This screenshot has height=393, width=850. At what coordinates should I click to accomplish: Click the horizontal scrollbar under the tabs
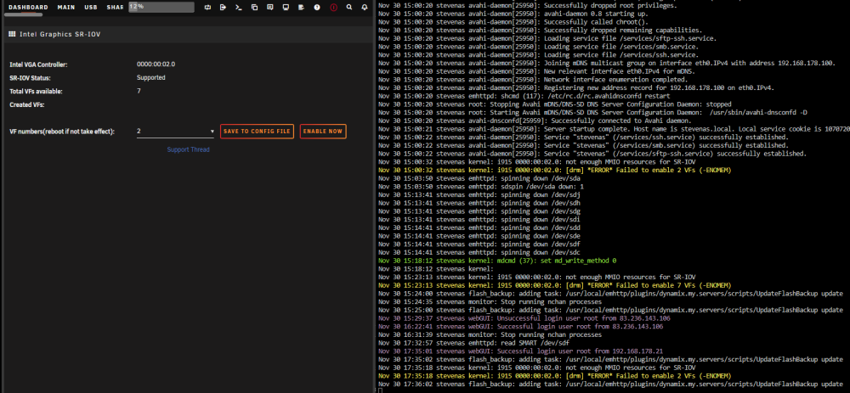24,14
